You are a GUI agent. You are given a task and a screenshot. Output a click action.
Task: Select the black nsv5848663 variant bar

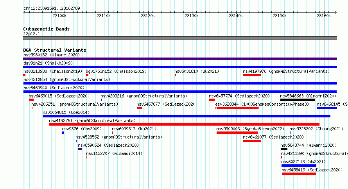pos(298,100)
